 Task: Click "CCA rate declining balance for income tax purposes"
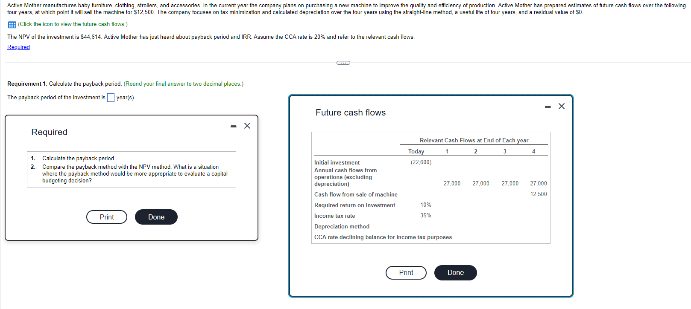(x=383, y=237)
